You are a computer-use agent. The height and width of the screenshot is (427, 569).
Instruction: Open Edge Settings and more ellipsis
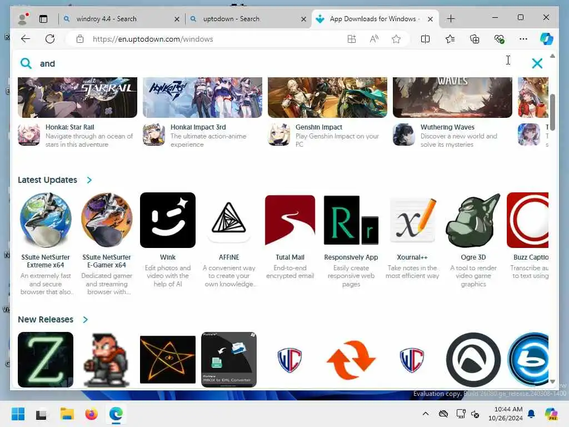523,39
